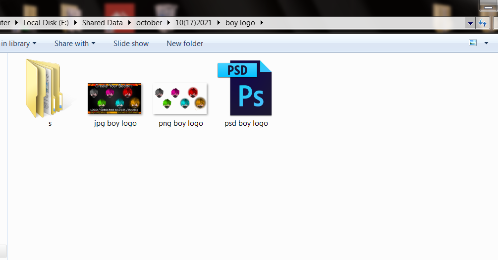This screenshot has height=260, width=498.
Task: Click the refresh button beside address bar
Action: [x=483, y=23]
